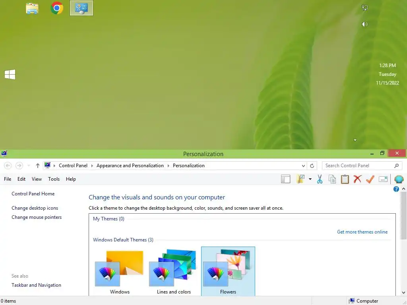The image size is (407, 305).
Task: Click the Properties toolbar icon
Action: [383, 179]
